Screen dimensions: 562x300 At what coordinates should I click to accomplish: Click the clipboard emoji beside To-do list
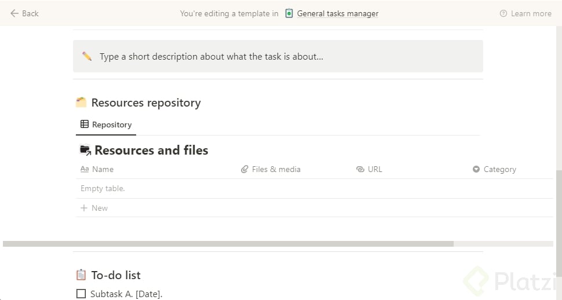click(81, 275)
